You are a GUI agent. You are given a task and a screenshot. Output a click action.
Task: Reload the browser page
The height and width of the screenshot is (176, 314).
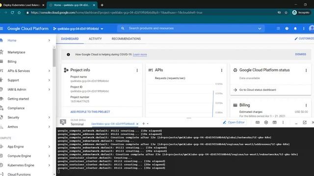click(x=12, y=13)
